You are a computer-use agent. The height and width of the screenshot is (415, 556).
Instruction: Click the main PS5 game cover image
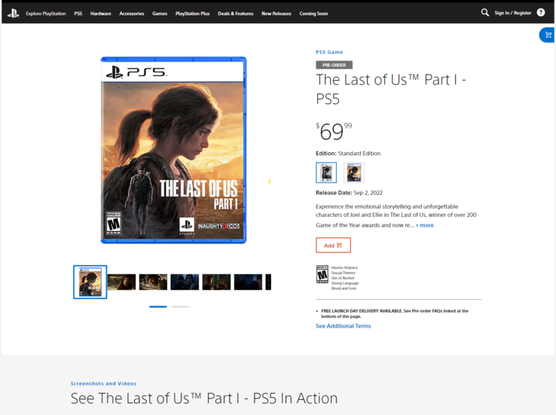[174, 151]
